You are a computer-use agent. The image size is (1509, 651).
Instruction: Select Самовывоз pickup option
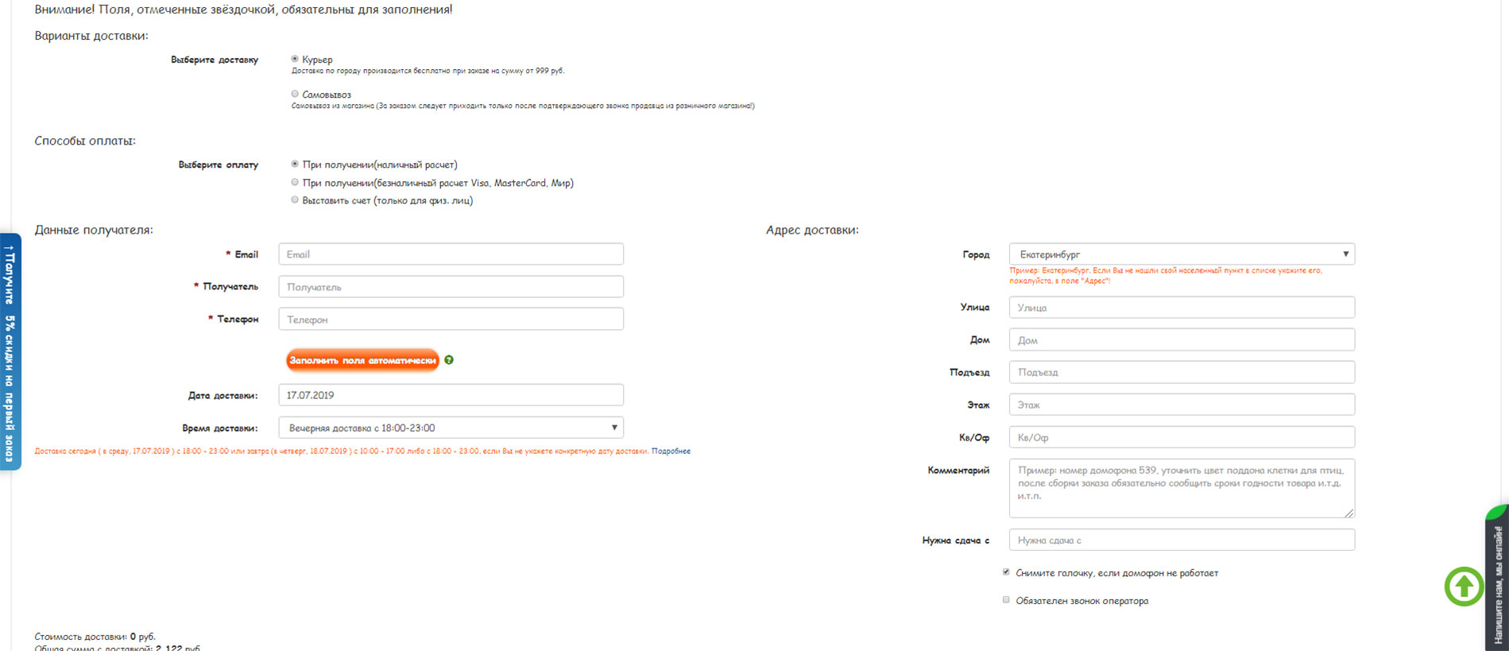tap(295, 94)
